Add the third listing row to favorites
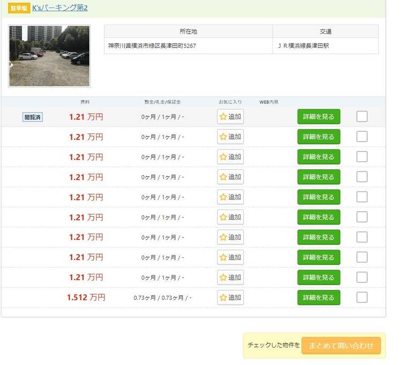This screenshot has height=365, width=402. point(230,157)
